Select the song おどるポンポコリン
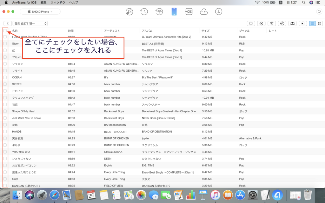Image resolution: width=325 pixels, height=203 pixels. pyautogui.click(x=24, y=165)
